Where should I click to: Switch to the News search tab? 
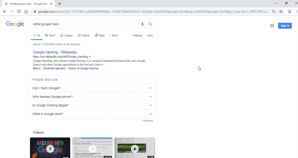tap(50, 35)
